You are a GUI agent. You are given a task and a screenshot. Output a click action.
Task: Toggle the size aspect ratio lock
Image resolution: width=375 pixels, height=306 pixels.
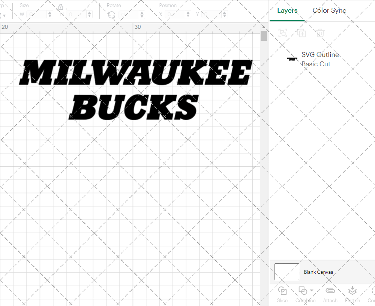[61, 7]
